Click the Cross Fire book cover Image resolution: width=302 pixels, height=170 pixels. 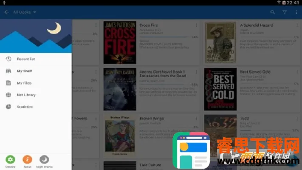120,43
